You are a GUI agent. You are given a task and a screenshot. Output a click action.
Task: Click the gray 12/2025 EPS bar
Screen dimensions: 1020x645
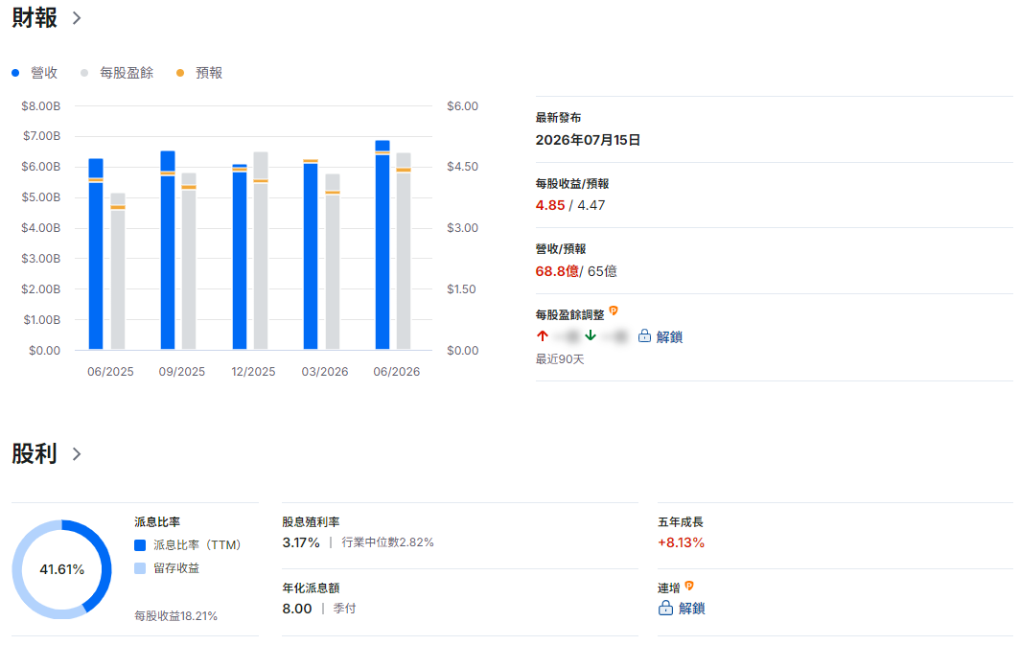(x=261, y=251)
